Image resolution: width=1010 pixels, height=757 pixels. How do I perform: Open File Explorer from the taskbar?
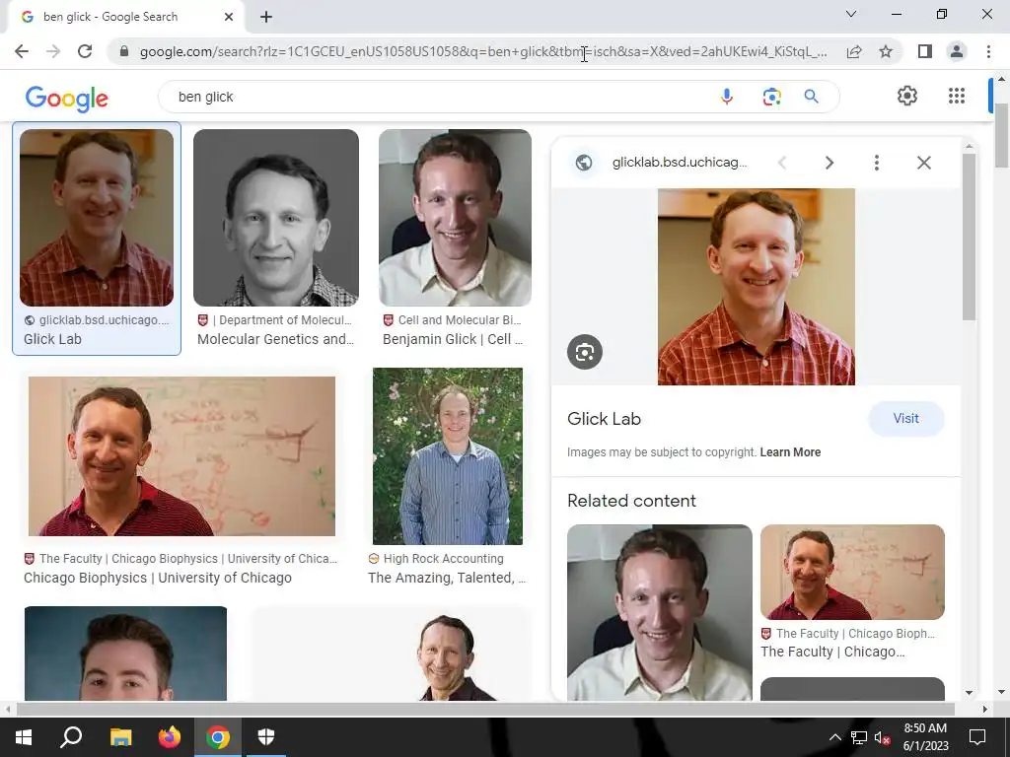tap(120, 737)
